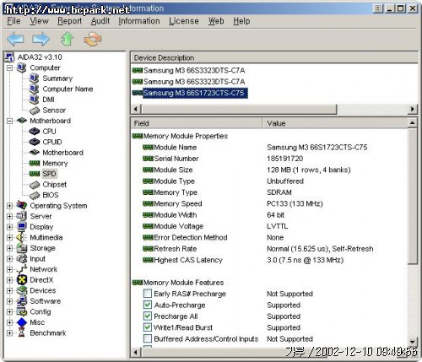This screenshot has width=422, height=362.
Task: Click the Server tree icon
Action: (x=22, y=216)
